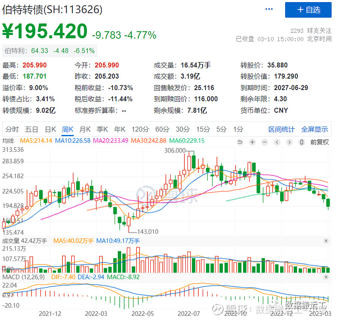Image resolution: width=337 pixels, height=320 pixels.
Task: Click the DIF:-7.40 MACD value
Action: (63, 277)
